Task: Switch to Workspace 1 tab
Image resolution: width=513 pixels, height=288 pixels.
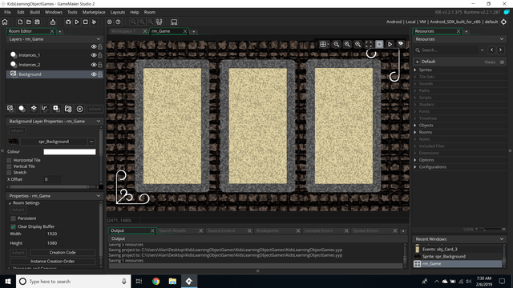Action: coord(123,31)
